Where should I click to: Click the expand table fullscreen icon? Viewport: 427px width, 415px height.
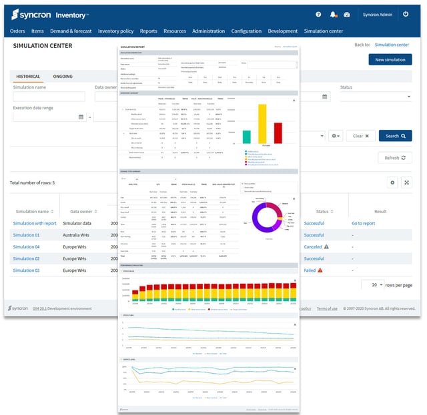click(x=407, y=182)
